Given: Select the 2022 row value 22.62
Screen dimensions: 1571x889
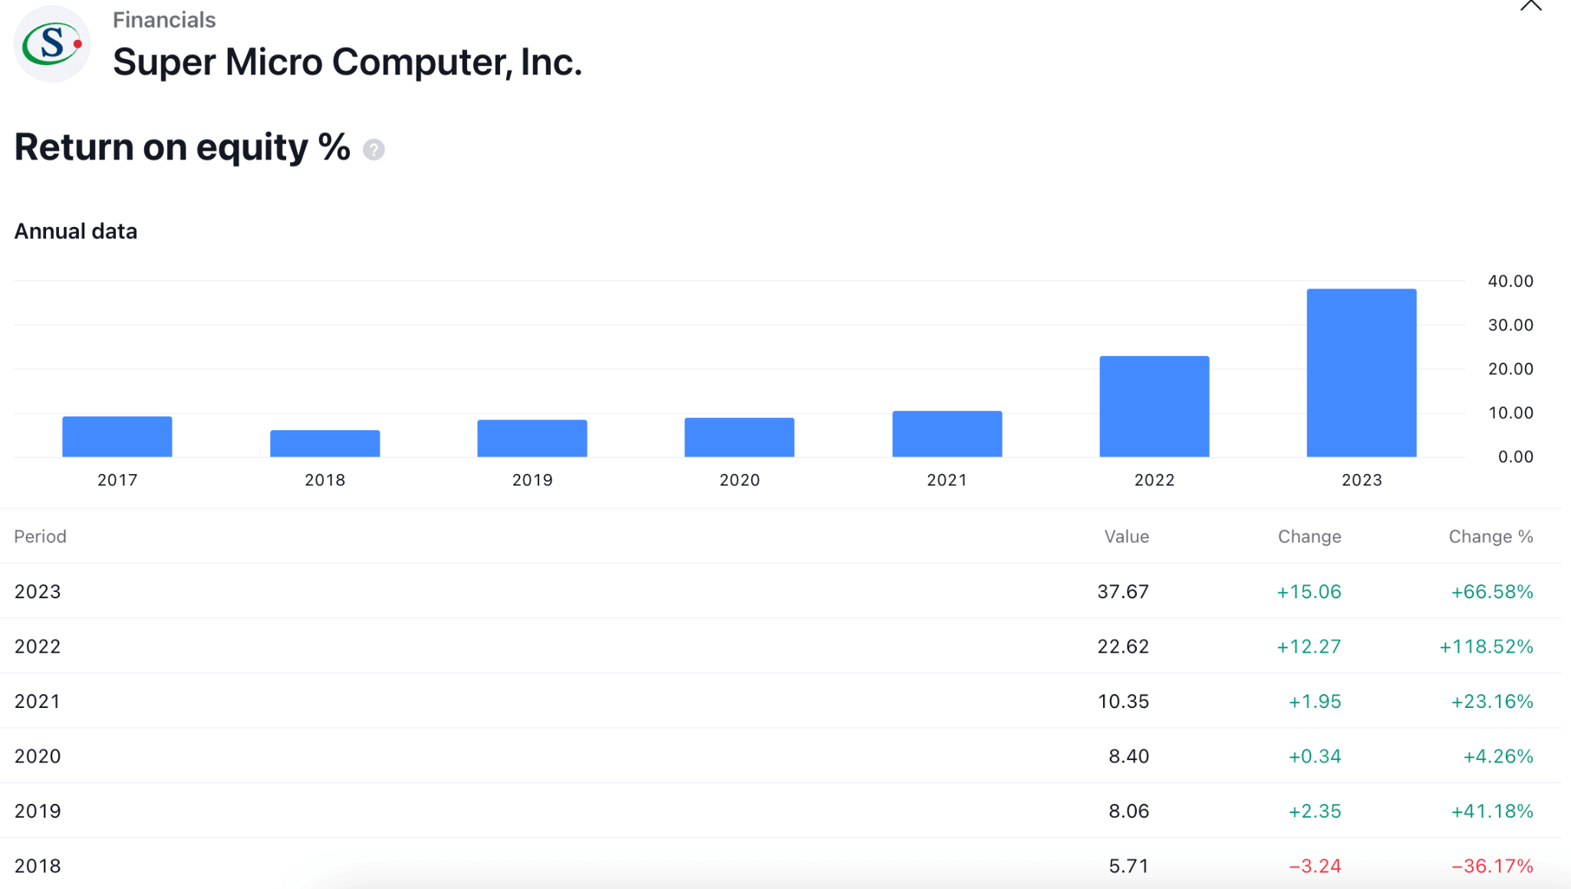Looking at the screenshot, I should click(1123, 647).
